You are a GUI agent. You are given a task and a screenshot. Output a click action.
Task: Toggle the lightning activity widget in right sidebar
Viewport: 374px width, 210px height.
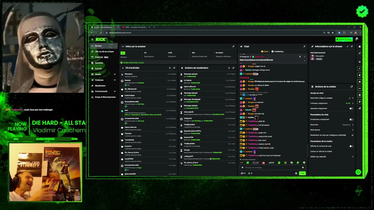tap(360, 69)
